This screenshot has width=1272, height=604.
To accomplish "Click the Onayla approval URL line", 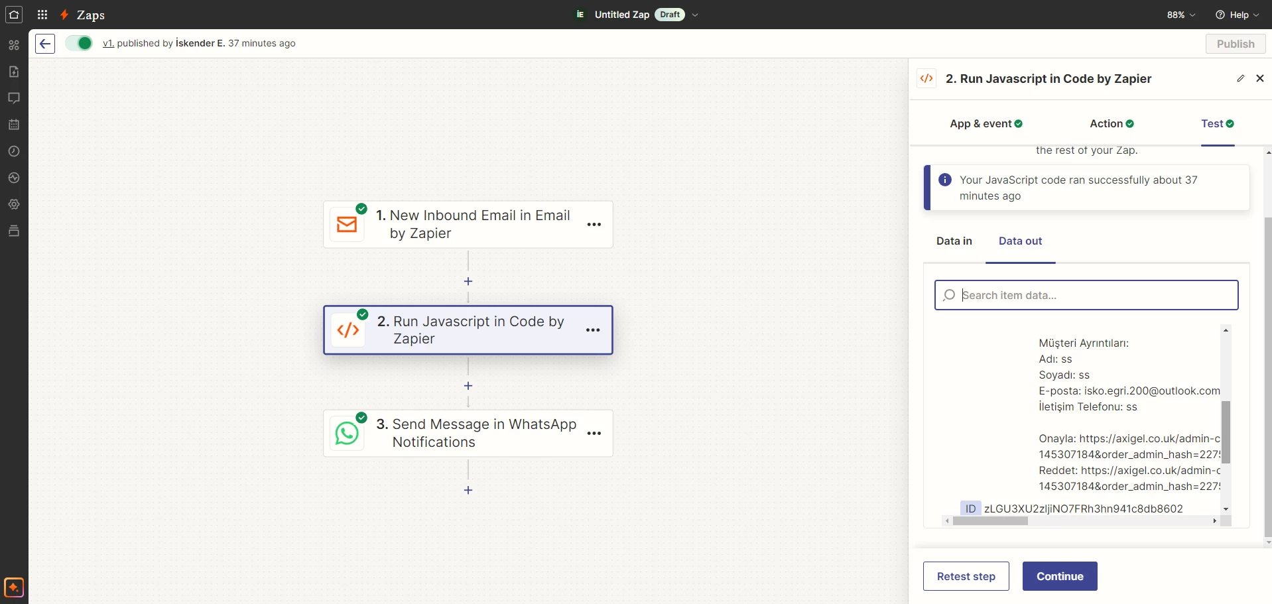I will (1129, 439).
